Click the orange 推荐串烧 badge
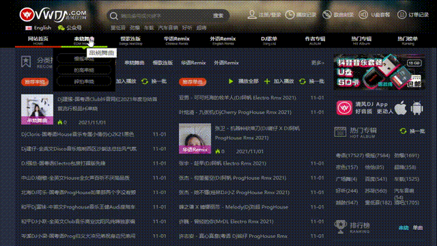The image size is (437, 246). click(35, 82)
